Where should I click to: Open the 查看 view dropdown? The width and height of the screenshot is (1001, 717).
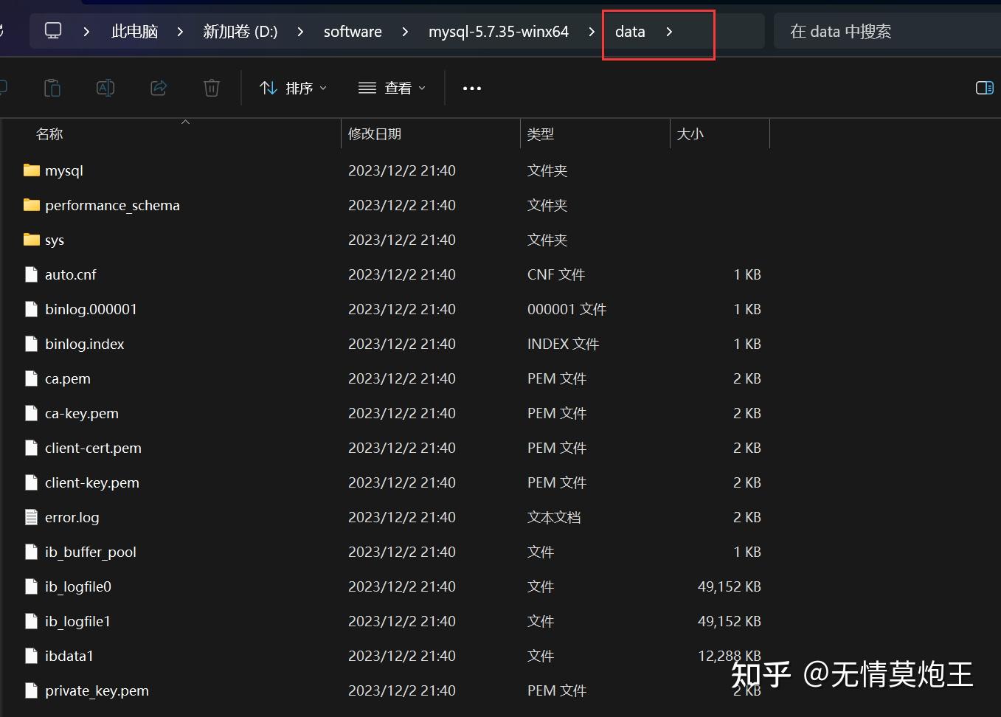click(391, 87)
